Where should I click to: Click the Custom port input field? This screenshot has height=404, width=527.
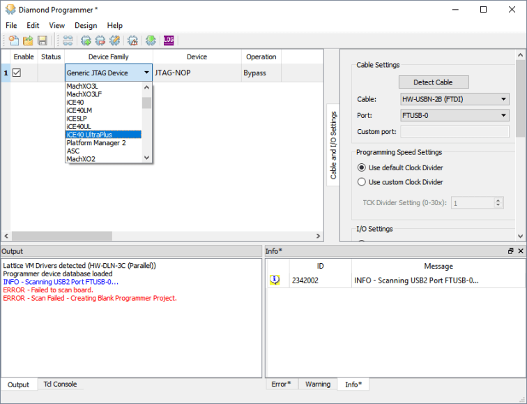pos(455,131)
